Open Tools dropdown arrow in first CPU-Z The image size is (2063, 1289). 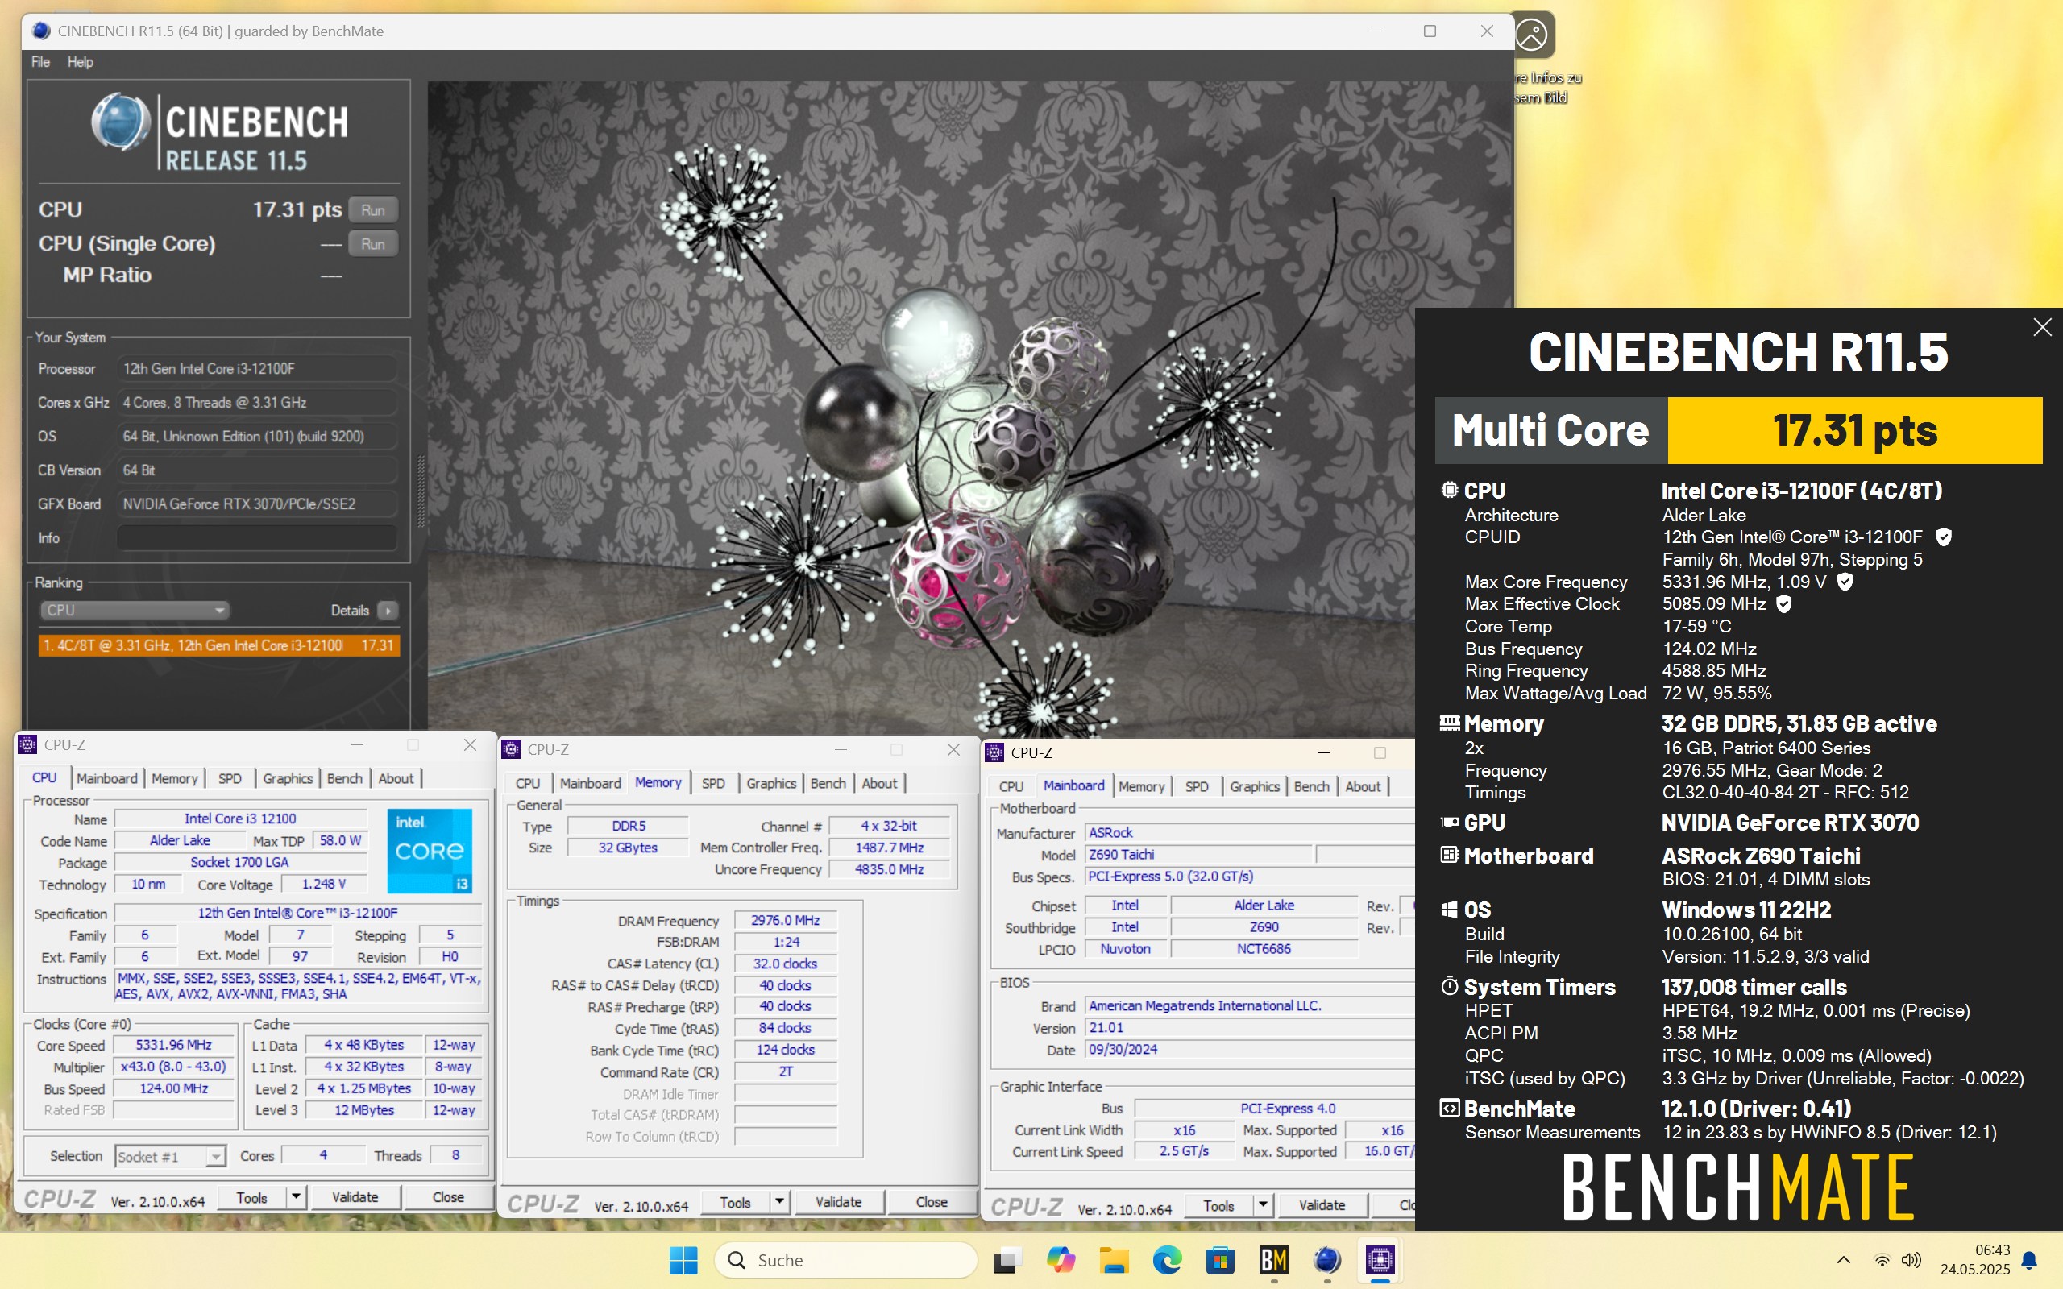(296, 1198)
